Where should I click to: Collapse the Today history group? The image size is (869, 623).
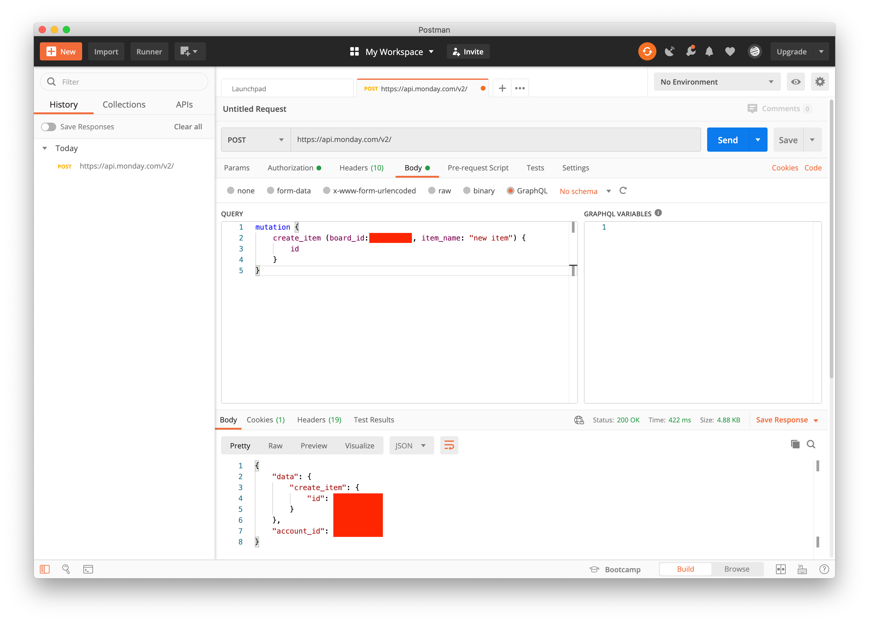[x=44, y=148]
